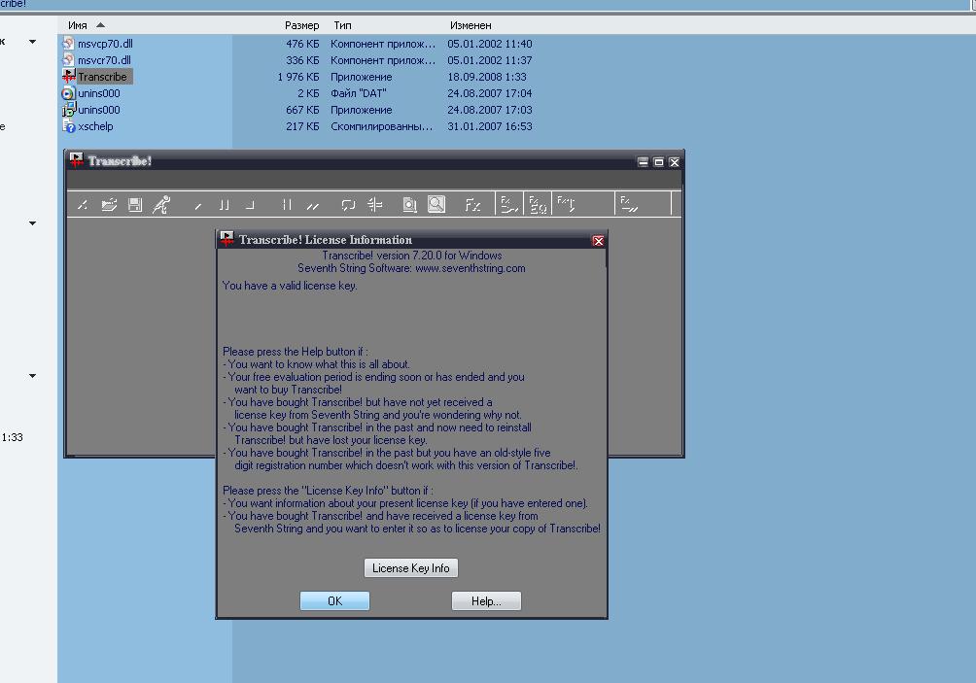Click the last Fx toolbar icon
Viewport: 976px width, 683px height.
click(629, 204)
